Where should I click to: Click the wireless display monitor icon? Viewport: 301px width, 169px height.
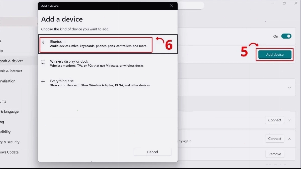click(43, 62)
